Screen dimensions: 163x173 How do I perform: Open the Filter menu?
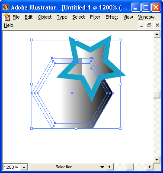coord(95,17)
